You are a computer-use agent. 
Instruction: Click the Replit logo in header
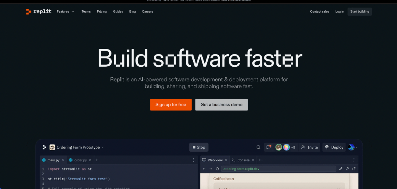coord(39,11)
